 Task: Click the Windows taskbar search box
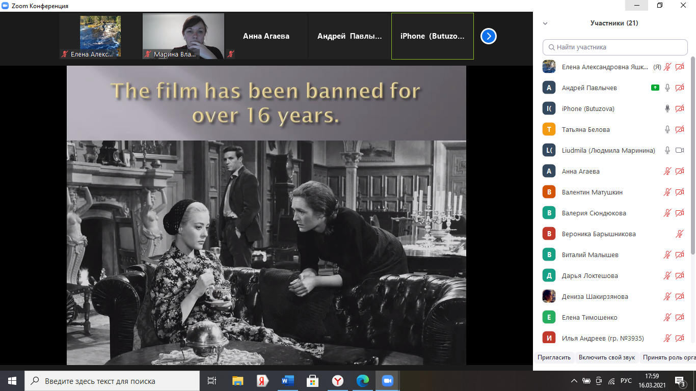pos(112,381)
